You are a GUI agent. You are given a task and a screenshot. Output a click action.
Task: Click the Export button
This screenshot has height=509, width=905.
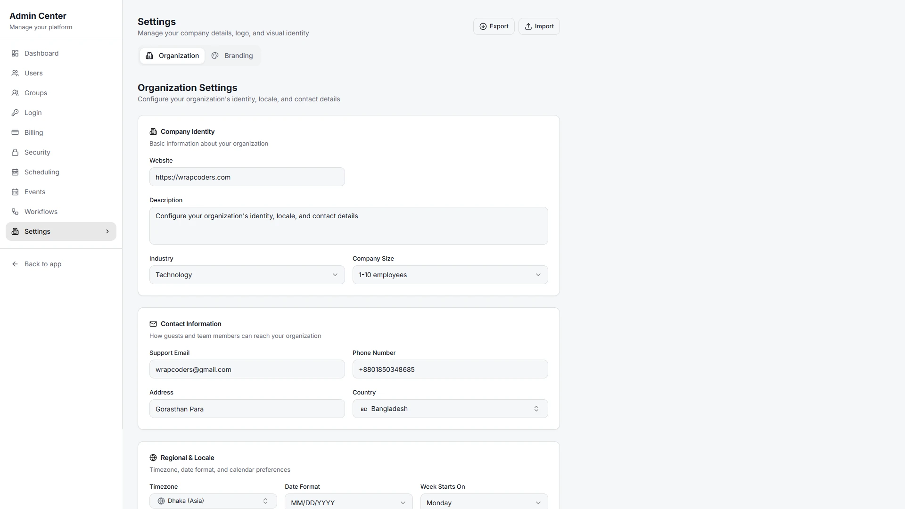[x=494, y=26]
